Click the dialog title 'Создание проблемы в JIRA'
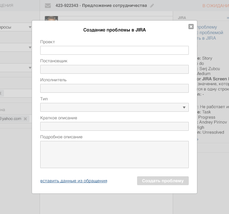 point(114,30)
